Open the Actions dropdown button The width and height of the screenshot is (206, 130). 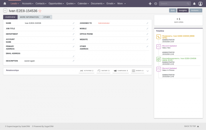tap(196, 11)
